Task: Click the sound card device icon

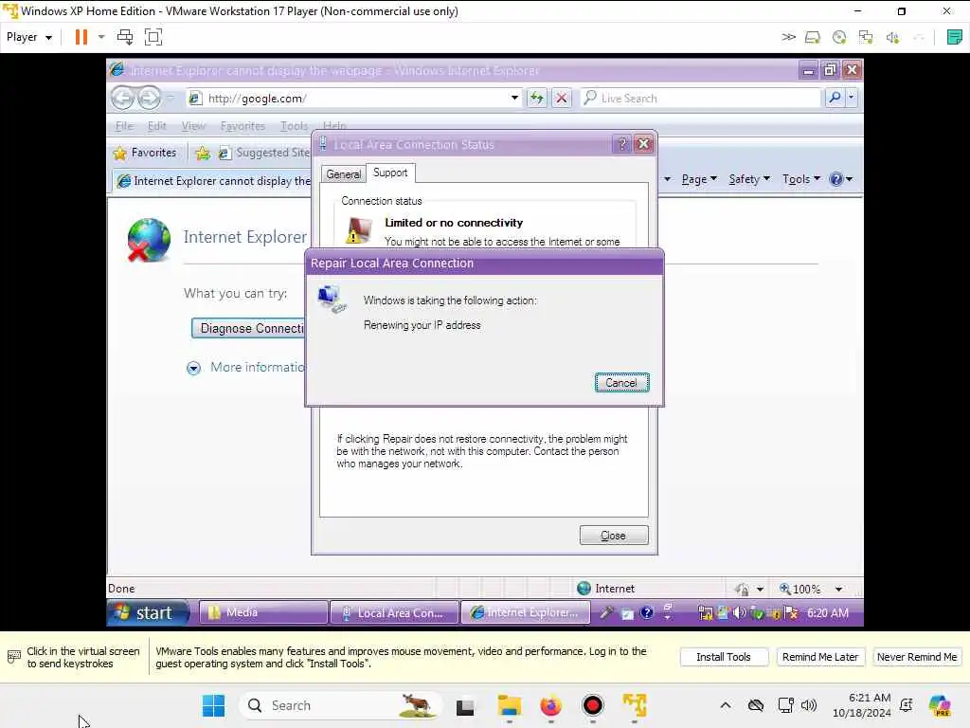Action: pos(892,38)
